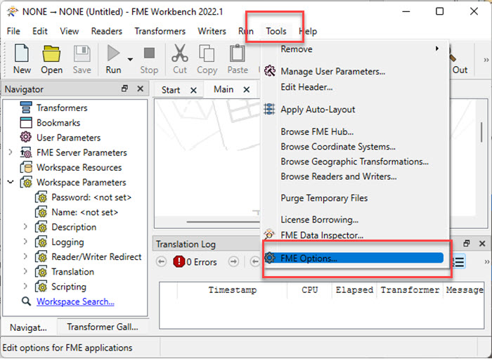Collapse the Workspace Parameters node
The image size is (492, 359).
coord(11,182)
